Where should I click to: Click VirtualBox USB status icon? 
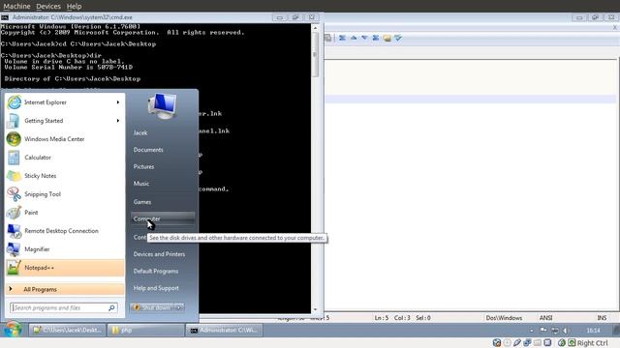(x=517, y=343)
